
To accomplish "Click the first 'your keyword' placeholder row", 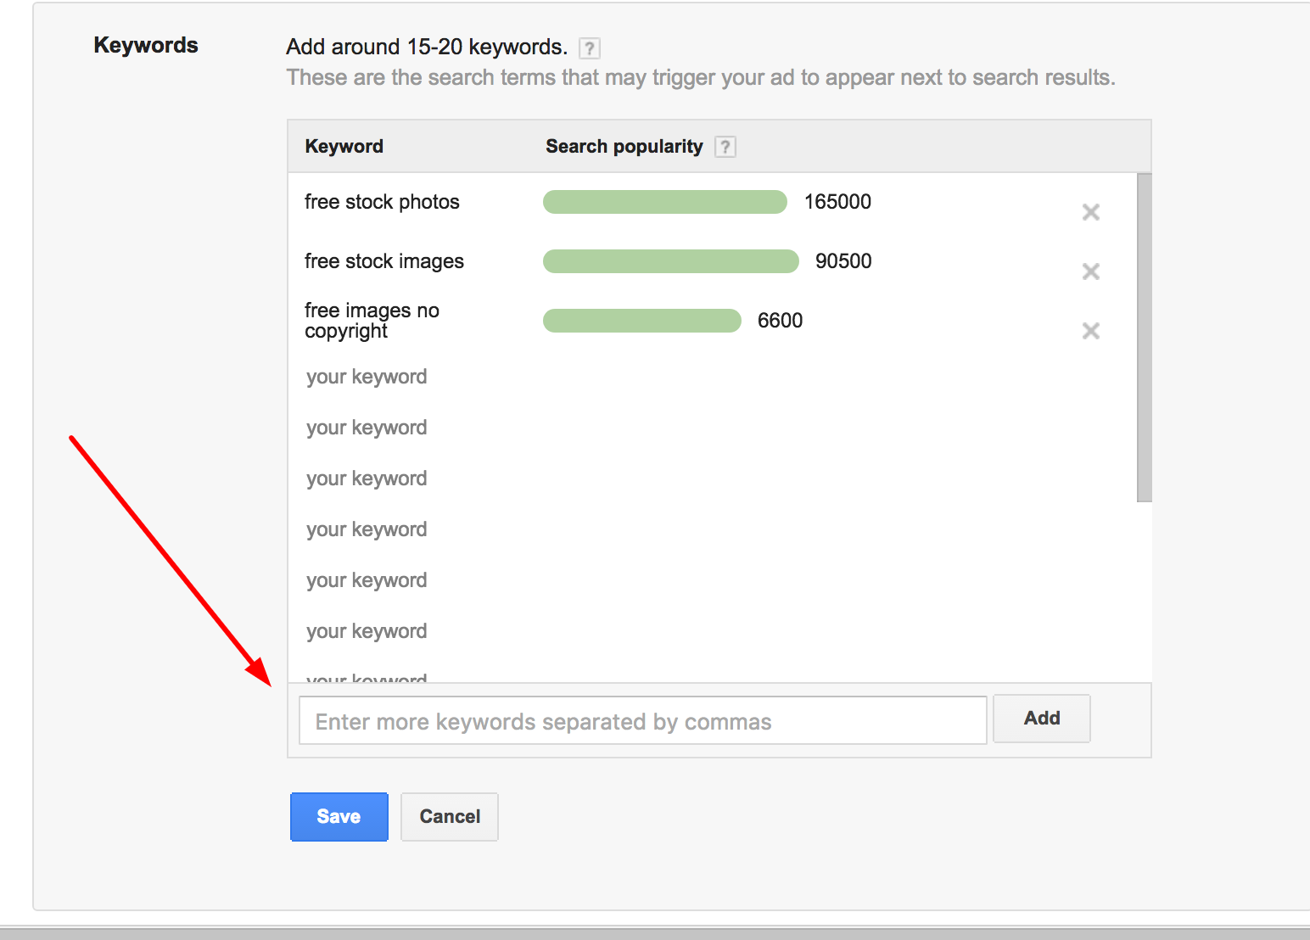I will click(367, 377).
